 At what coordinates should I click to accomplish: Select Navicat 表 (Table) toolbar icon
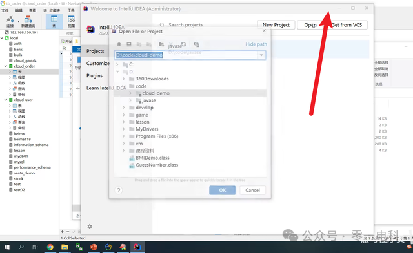[x=54, y=21]
